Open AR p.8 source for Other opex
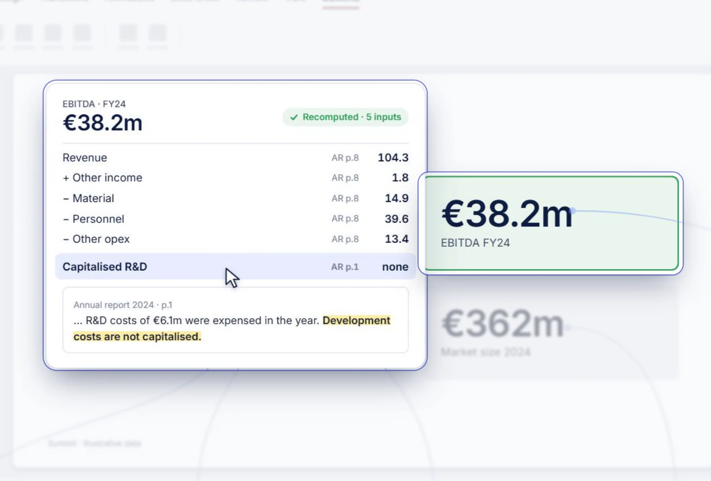This screenshot has height=481, width=711. point(345,239)
